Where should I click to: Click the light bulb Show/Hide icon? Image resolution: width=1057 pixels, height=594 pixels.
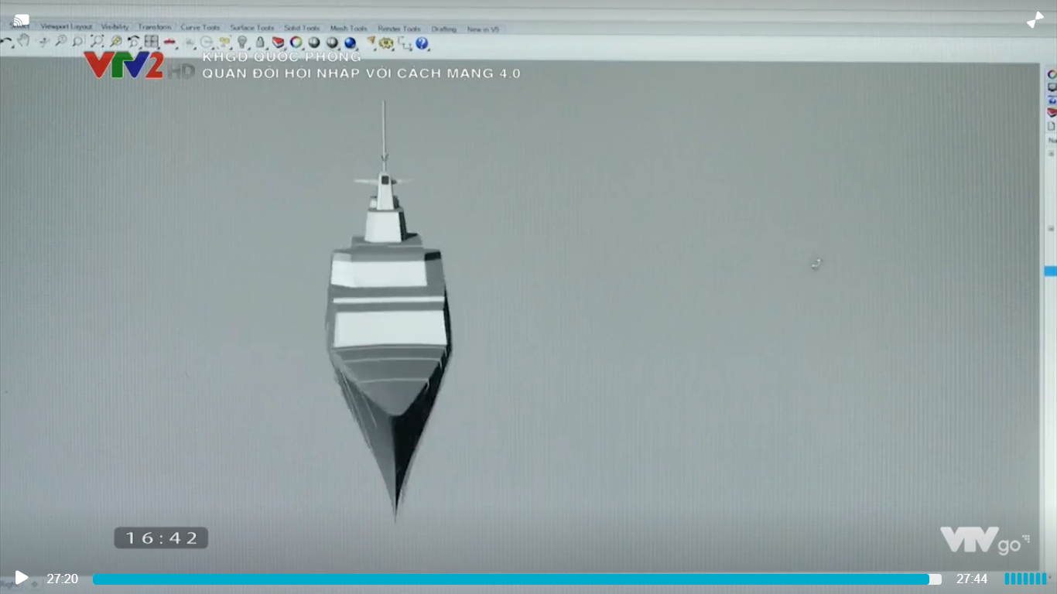pyautogui.click(x=242, y=43)
